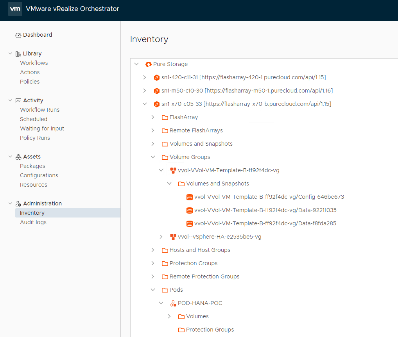
Task: Go to the Dashboard page
Action: 38,35
